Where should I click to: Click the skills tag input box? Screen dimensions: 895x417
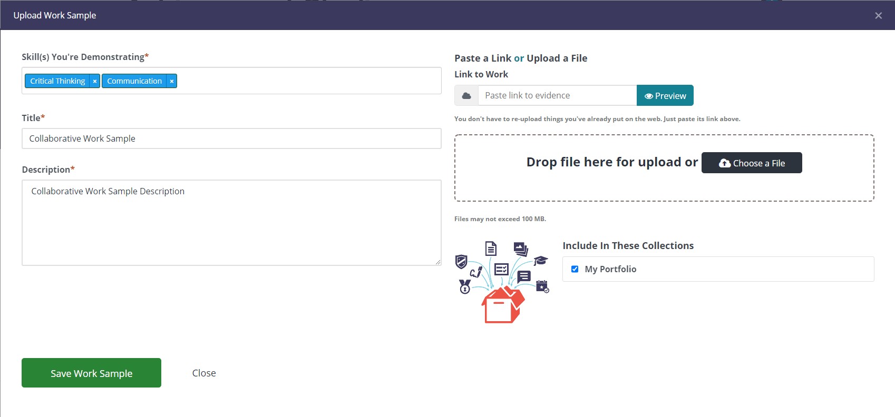pos(231,81)
